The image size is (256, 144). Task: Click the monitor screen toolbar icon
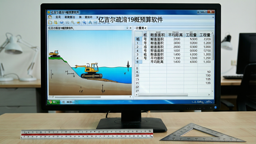[95, 22]
